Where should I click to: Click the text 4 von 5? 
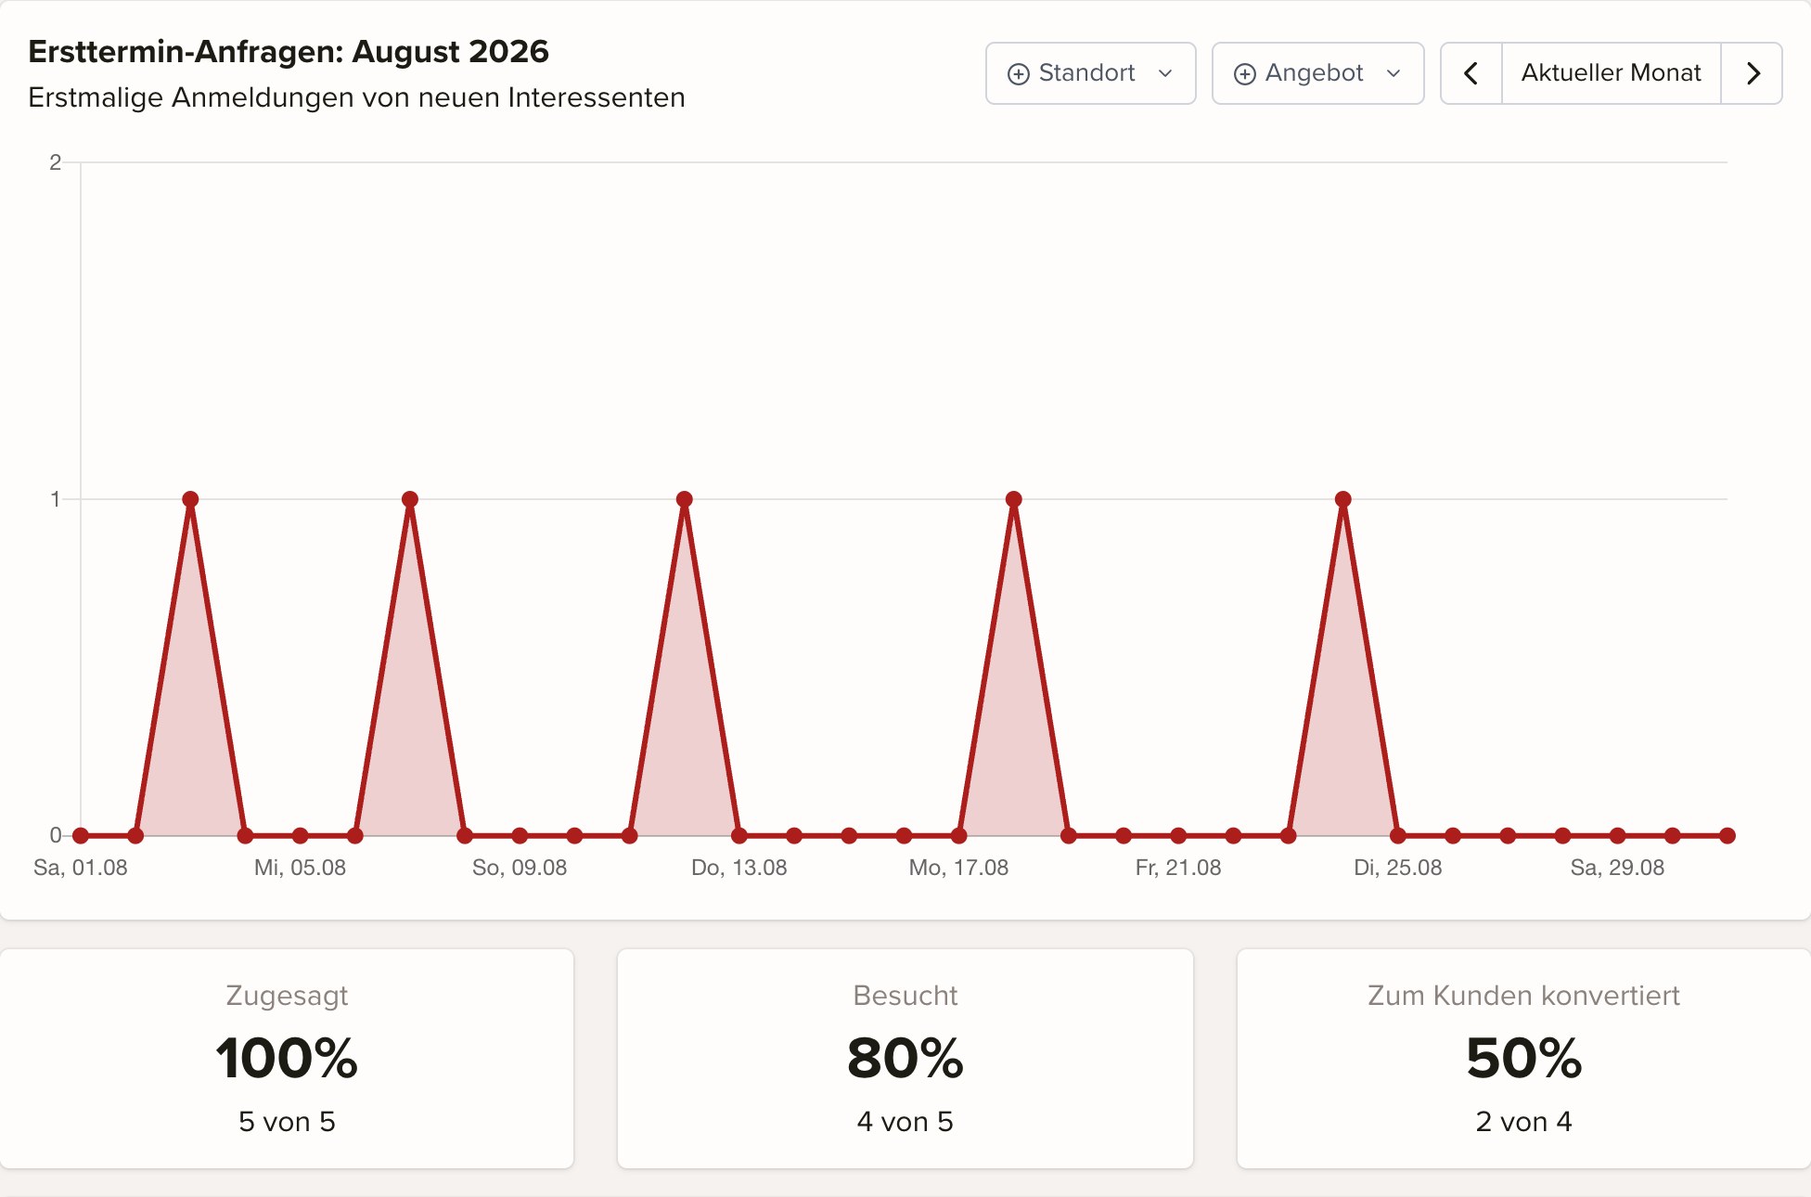905,1122
